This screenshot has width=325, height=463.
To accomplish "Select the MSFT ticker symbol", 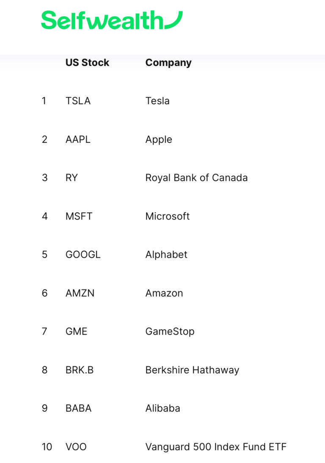I will point(79,216).
